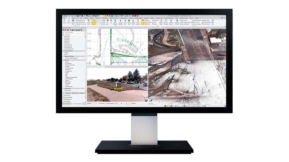Enable the Virtual DR checkbox

tap(130, 103)
